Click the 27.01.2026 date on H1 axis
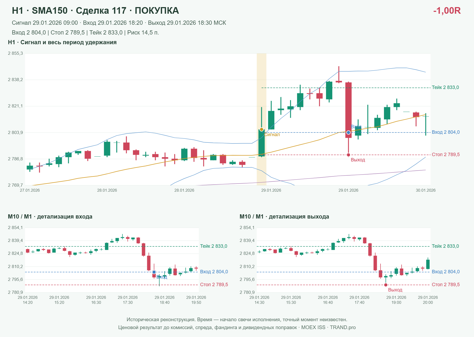 30,190
